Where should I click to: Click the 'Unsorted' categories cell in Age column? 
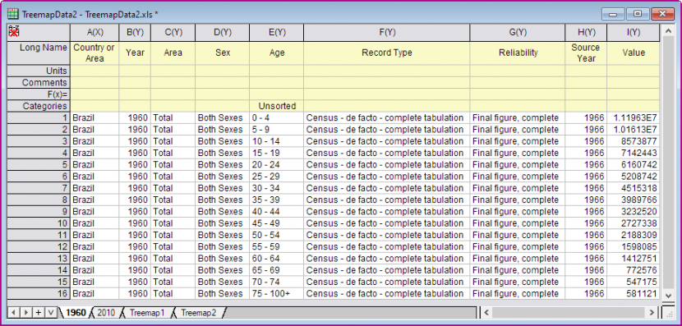tap(277, 106)
